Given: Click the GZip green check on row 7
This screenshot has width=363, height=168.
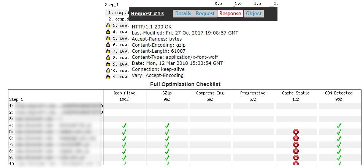Looking at the screenshot, I should point(167,144).
